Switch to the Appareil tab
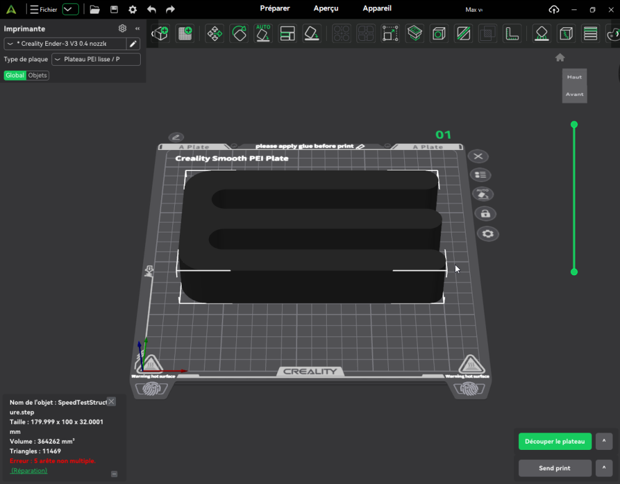This screenshot has height=484, width=620. click(377, 8)
